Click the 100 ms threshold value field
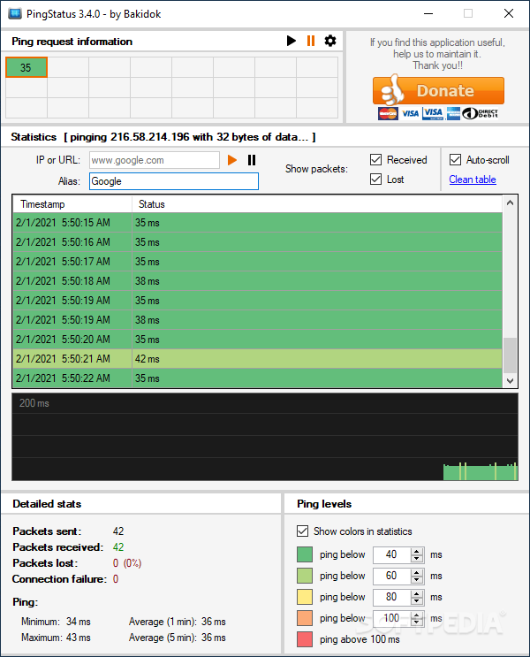 click(392, 618)
